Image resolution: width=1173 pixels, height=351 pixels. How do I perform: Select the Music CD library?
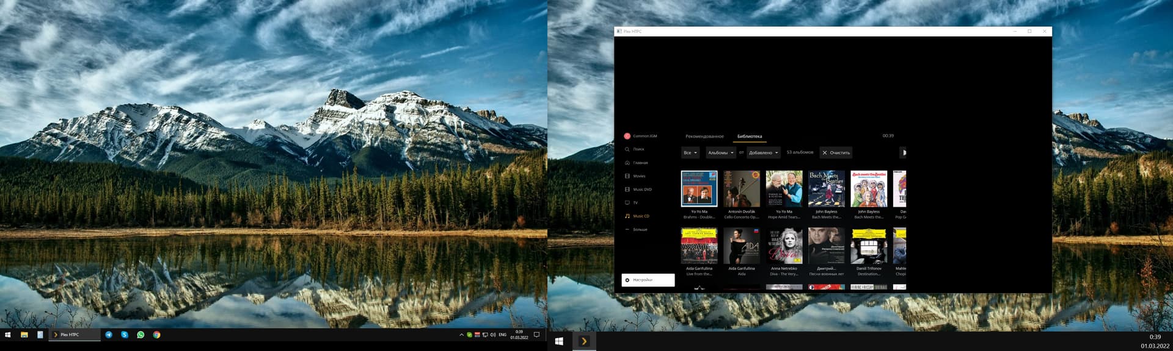pos(637,216)
